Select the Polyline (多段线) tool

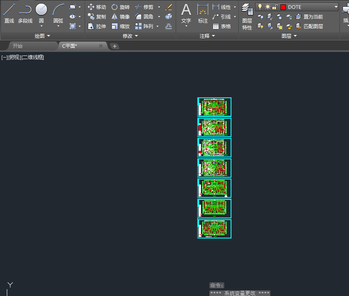[x=25, y=14]
